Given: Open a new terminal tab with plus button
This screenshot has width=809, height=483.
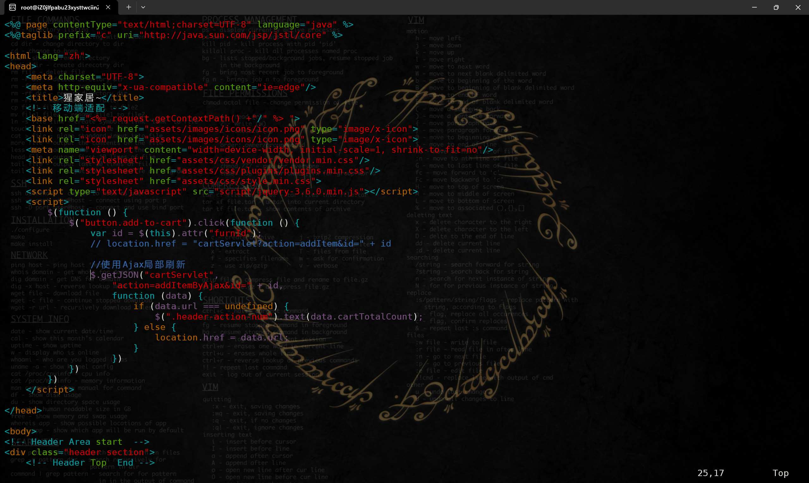Looking at the screenshot, I should (x=129, y=7).
